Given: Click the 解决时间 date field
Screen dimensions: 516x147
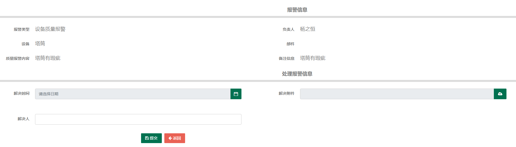Looking at the screenshot, I should tap(133, 94).
